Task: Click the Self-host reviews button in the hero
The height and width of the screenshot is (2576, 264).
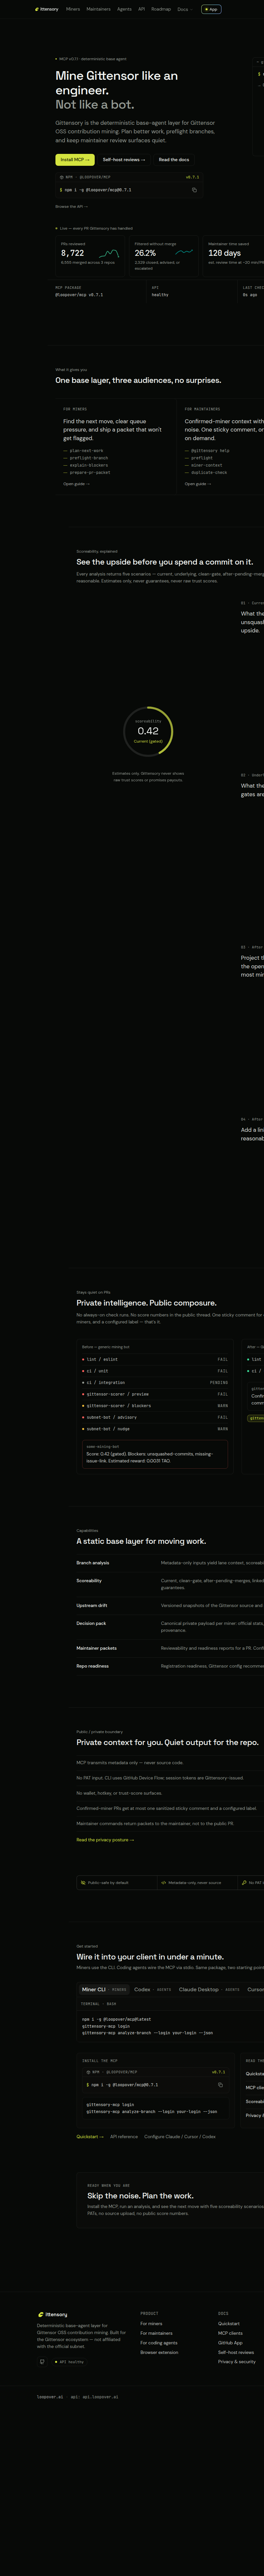Action: (x=123, y=160)
